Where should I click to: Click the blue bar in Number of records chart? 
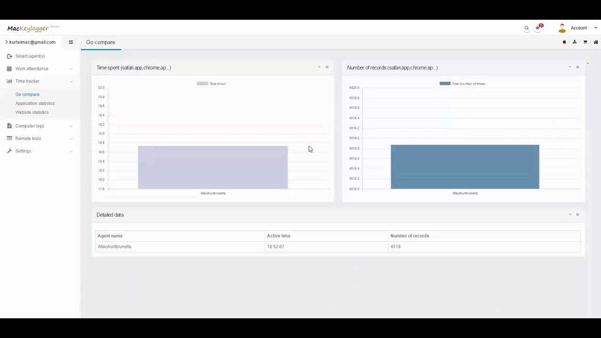tap(465, 167)
